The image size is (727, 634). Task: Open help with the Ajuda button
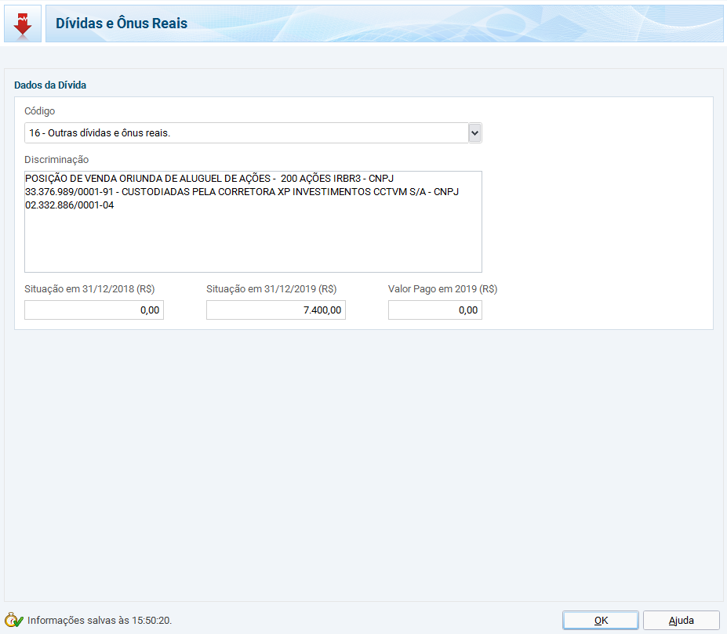point(681,620)
